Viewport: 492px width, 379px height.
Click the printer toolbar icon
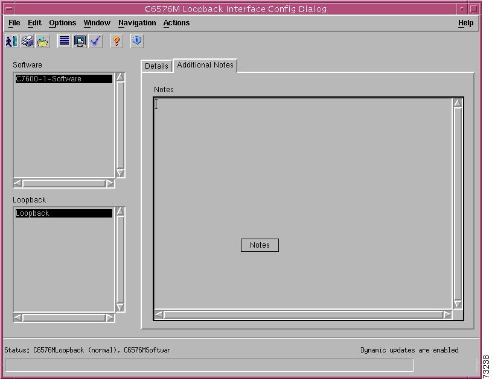point(27,41)
